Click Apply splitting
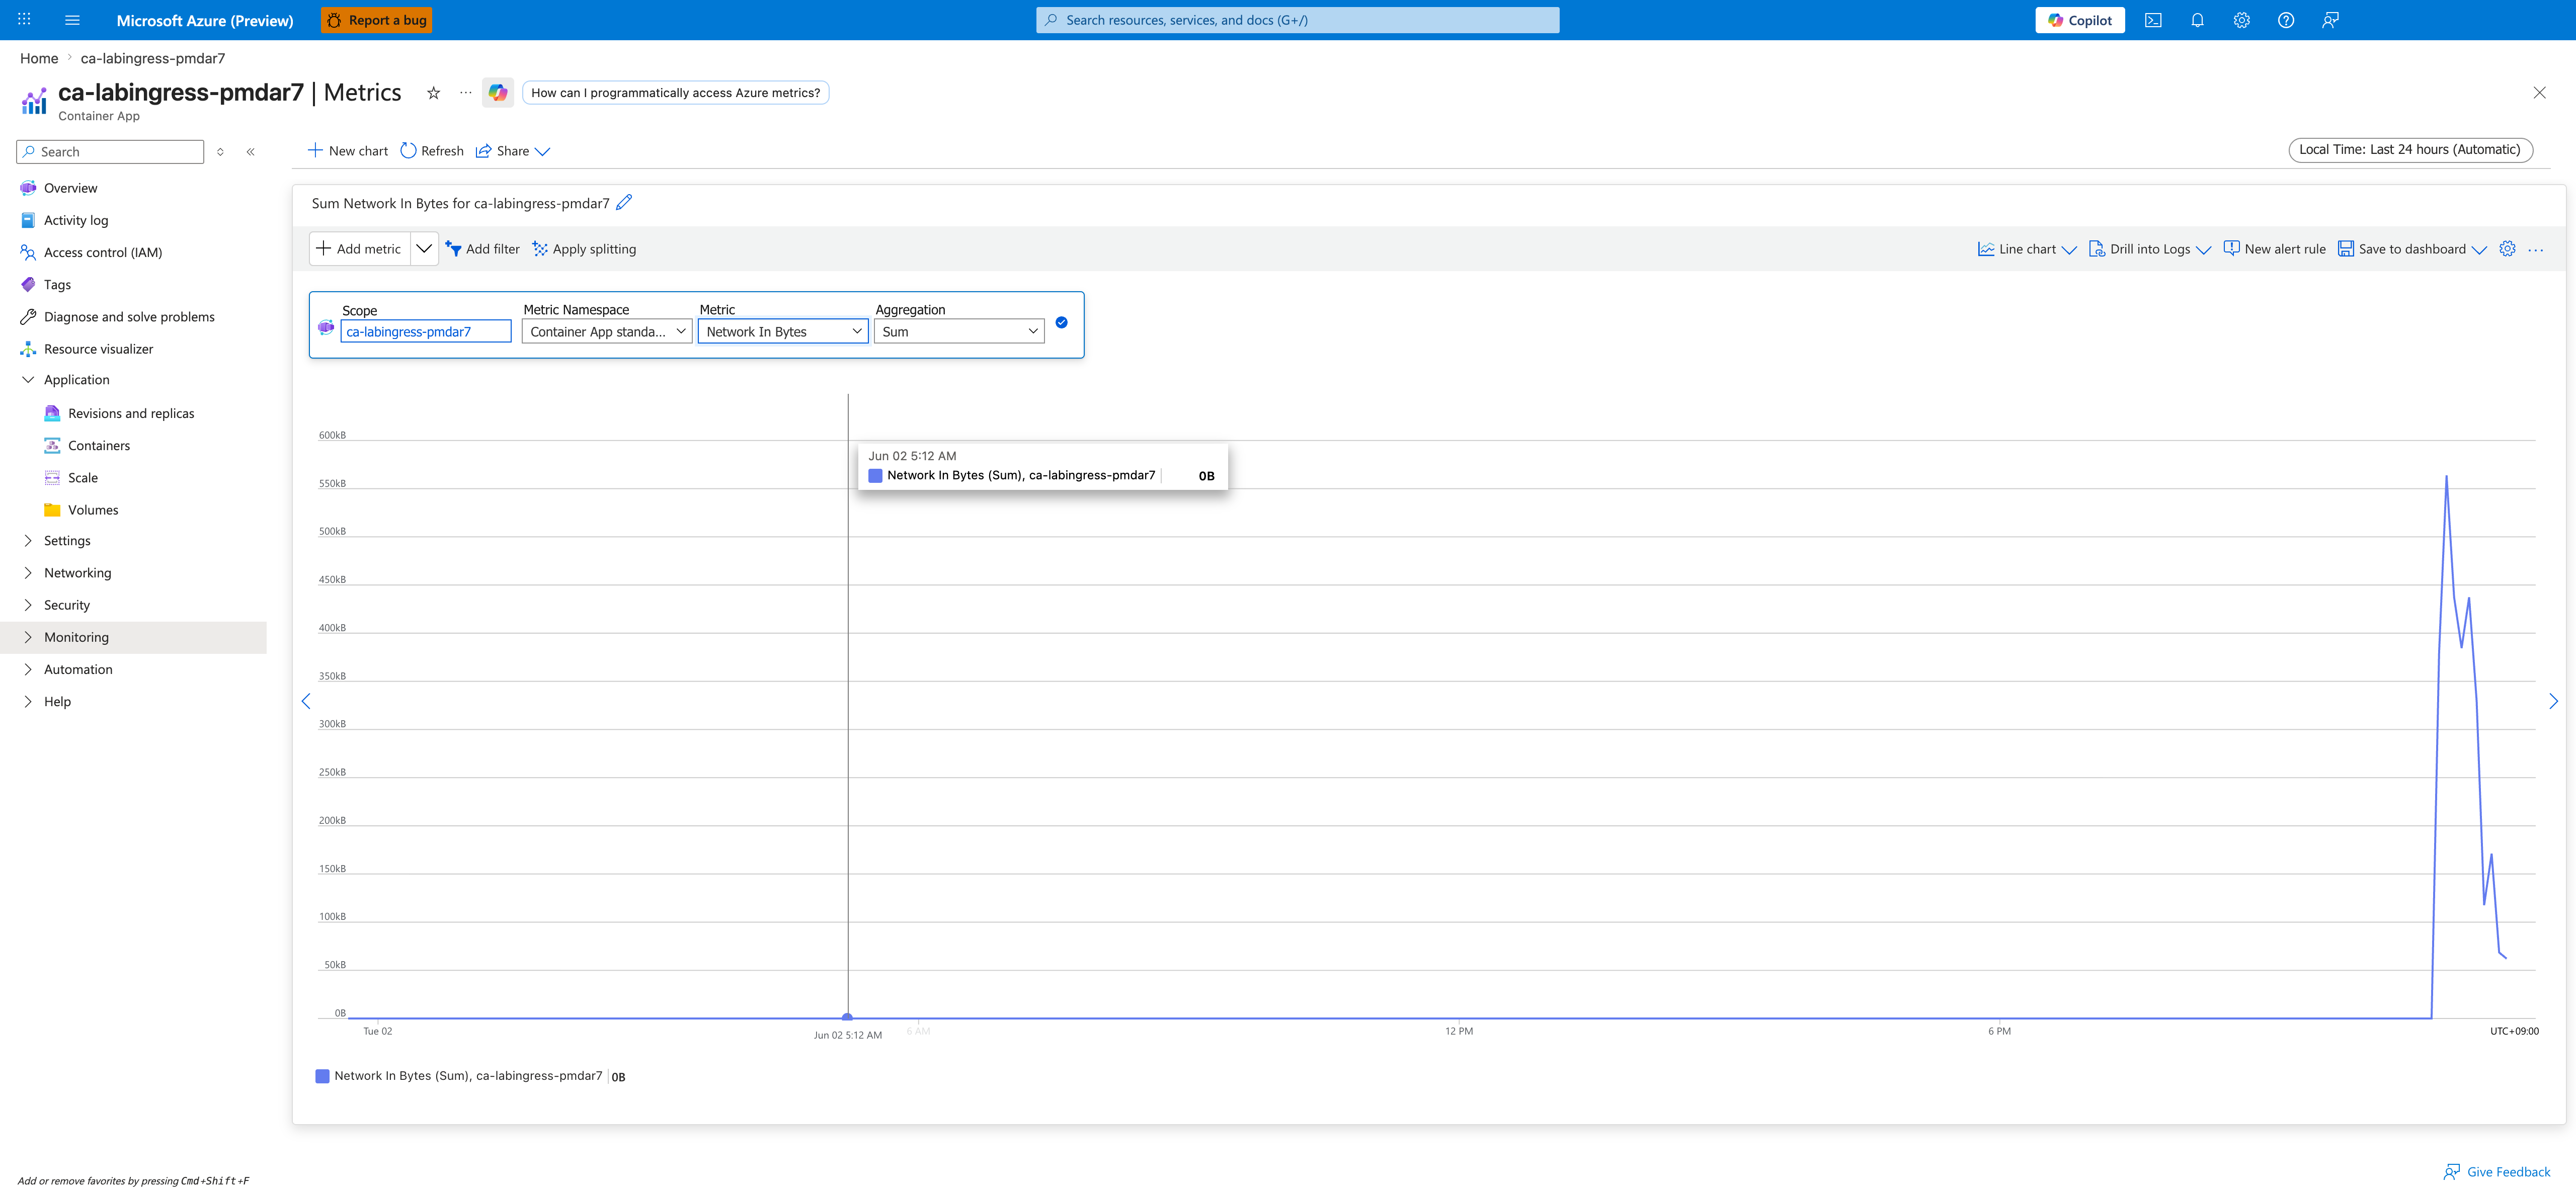Screen dimensions: 2576x1191 (x=584, y=249)
